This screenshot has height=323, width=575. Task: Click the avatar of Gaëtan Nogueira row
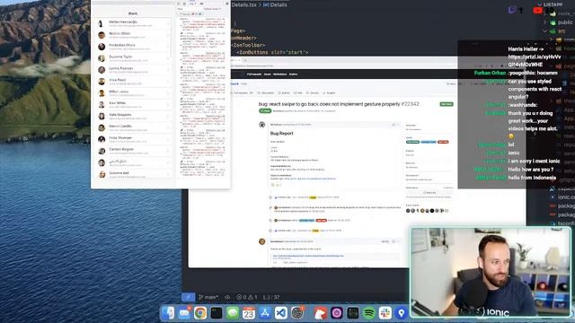[102, 116]
